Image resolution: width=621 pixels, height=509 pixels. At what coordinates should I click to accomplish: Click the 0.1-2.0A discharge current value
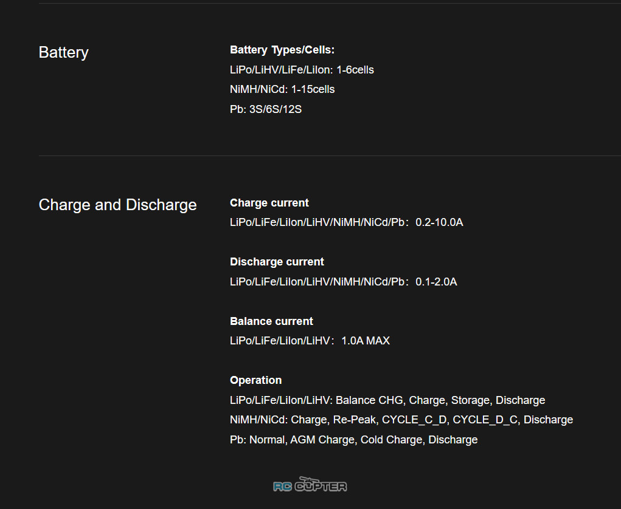[x=436, y=282]
